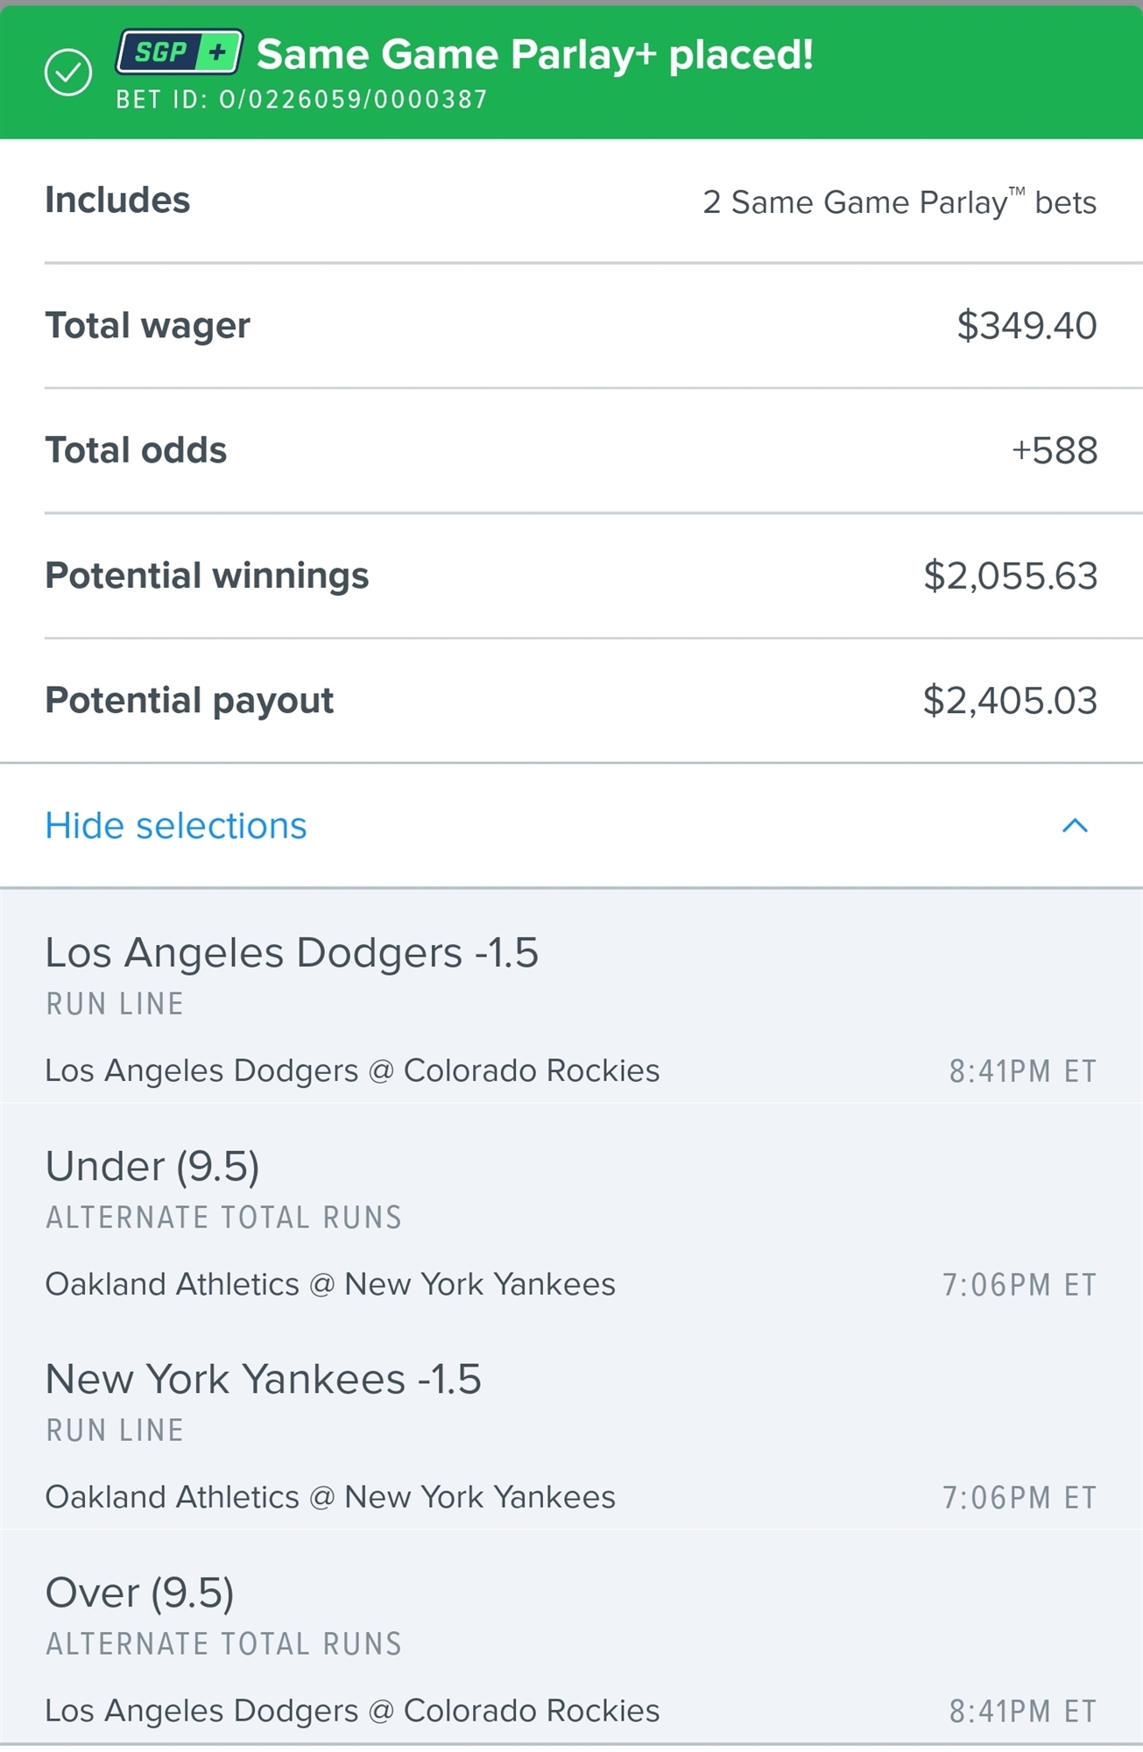Open the New York Yankees -1.5 selection

263,1380
